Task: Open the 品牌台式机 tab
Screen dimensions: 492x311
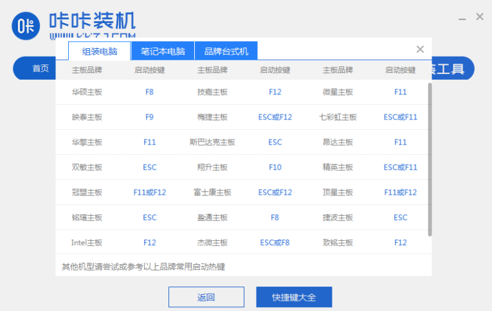Action: click(226, 51)
